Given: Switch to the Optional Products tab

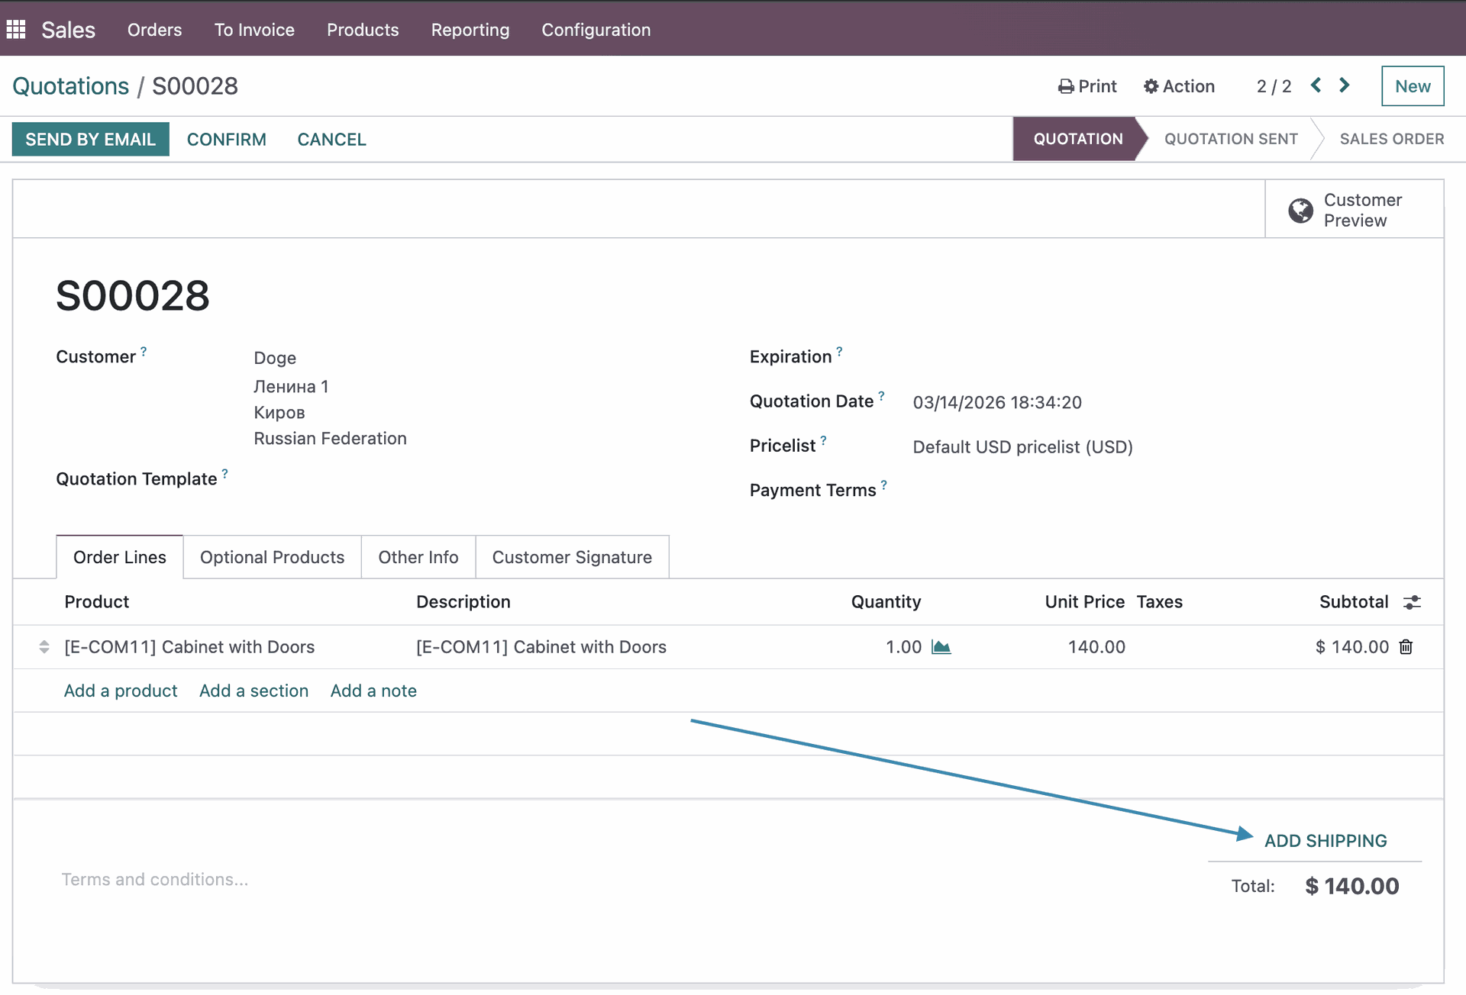Looking at the screenshot, I should point(272,557).
